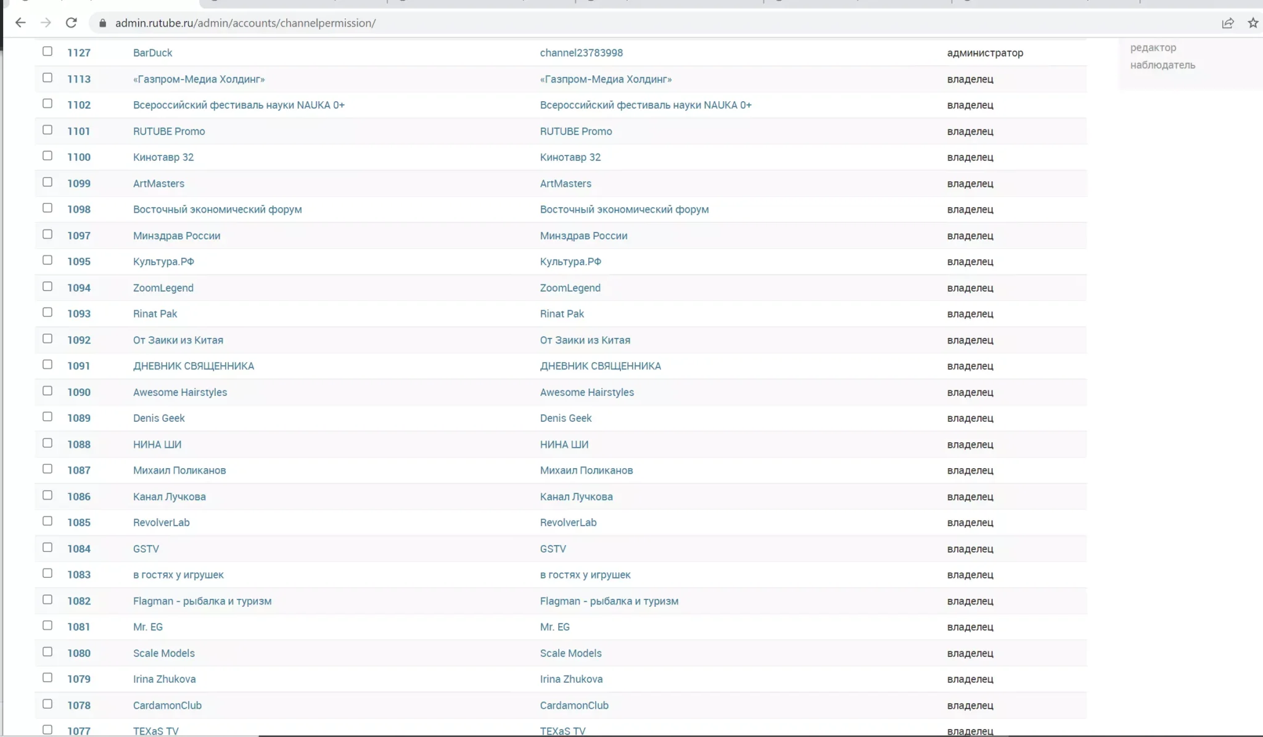1263x737 pixels.
Task: Click the browser forward arrow
Action: pos(46,23)
